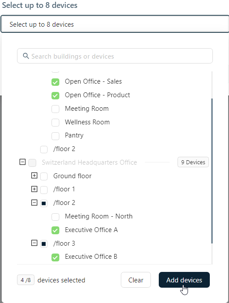Image resolution: width=229 pixels, height=303 pixels.
Task: Click Add devices button
Action: (184, 280)
